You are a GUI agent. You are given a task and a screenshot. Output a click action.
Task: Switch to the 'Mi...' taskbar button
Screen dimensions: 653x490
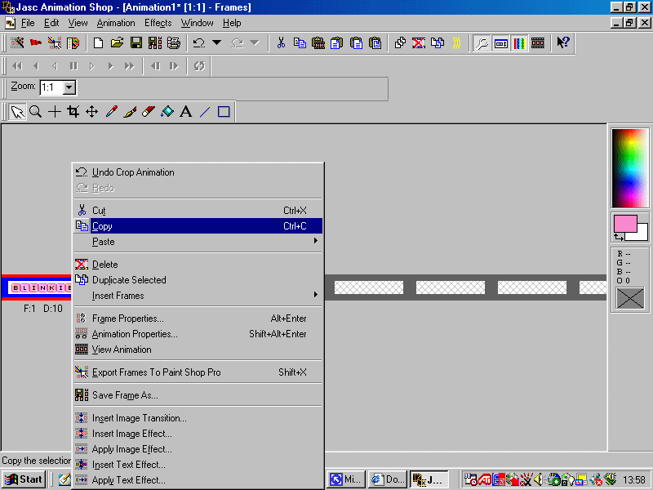click(345, 479)
